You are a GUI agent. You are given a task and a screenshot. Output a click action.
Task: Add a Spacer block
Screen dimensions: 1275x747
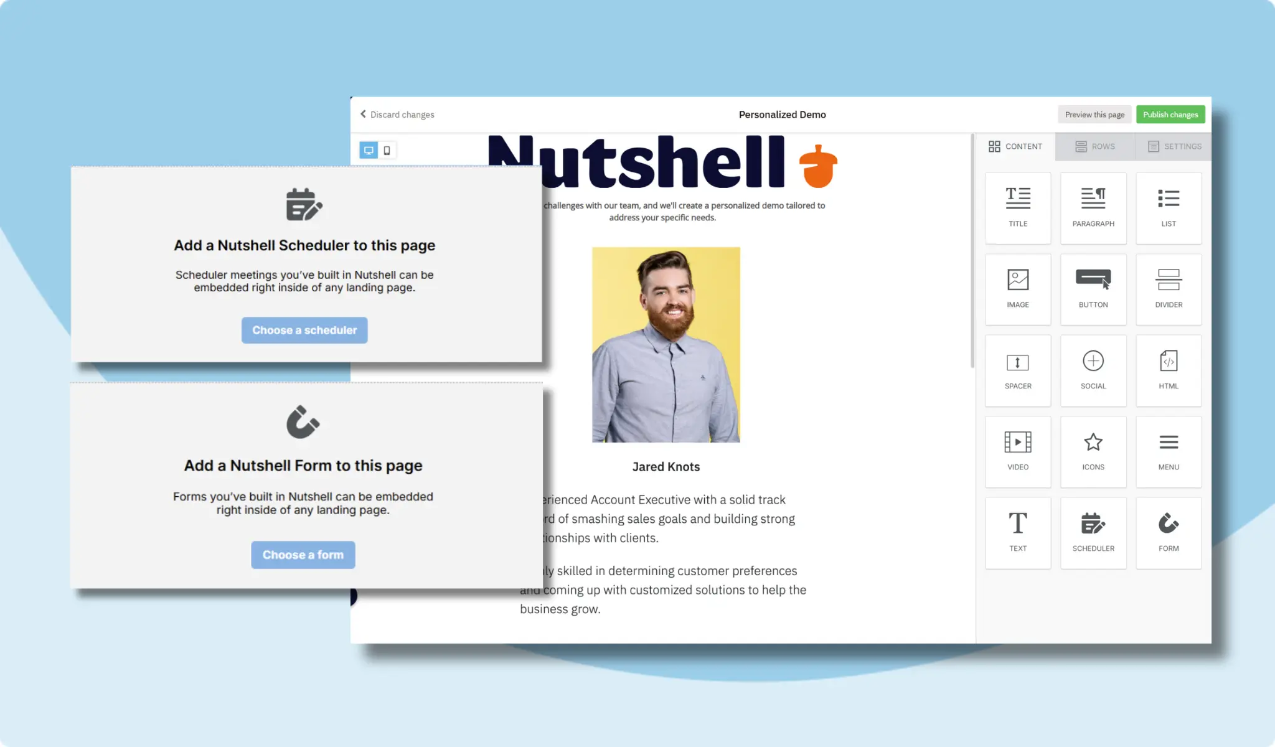[x=1018, y=370]
